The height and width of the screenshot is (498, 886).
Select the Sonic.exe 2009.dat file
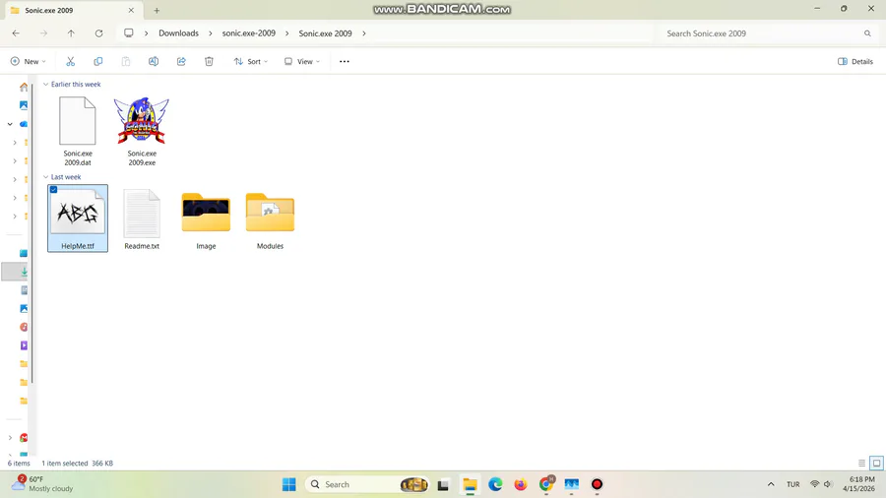[78, 131]
